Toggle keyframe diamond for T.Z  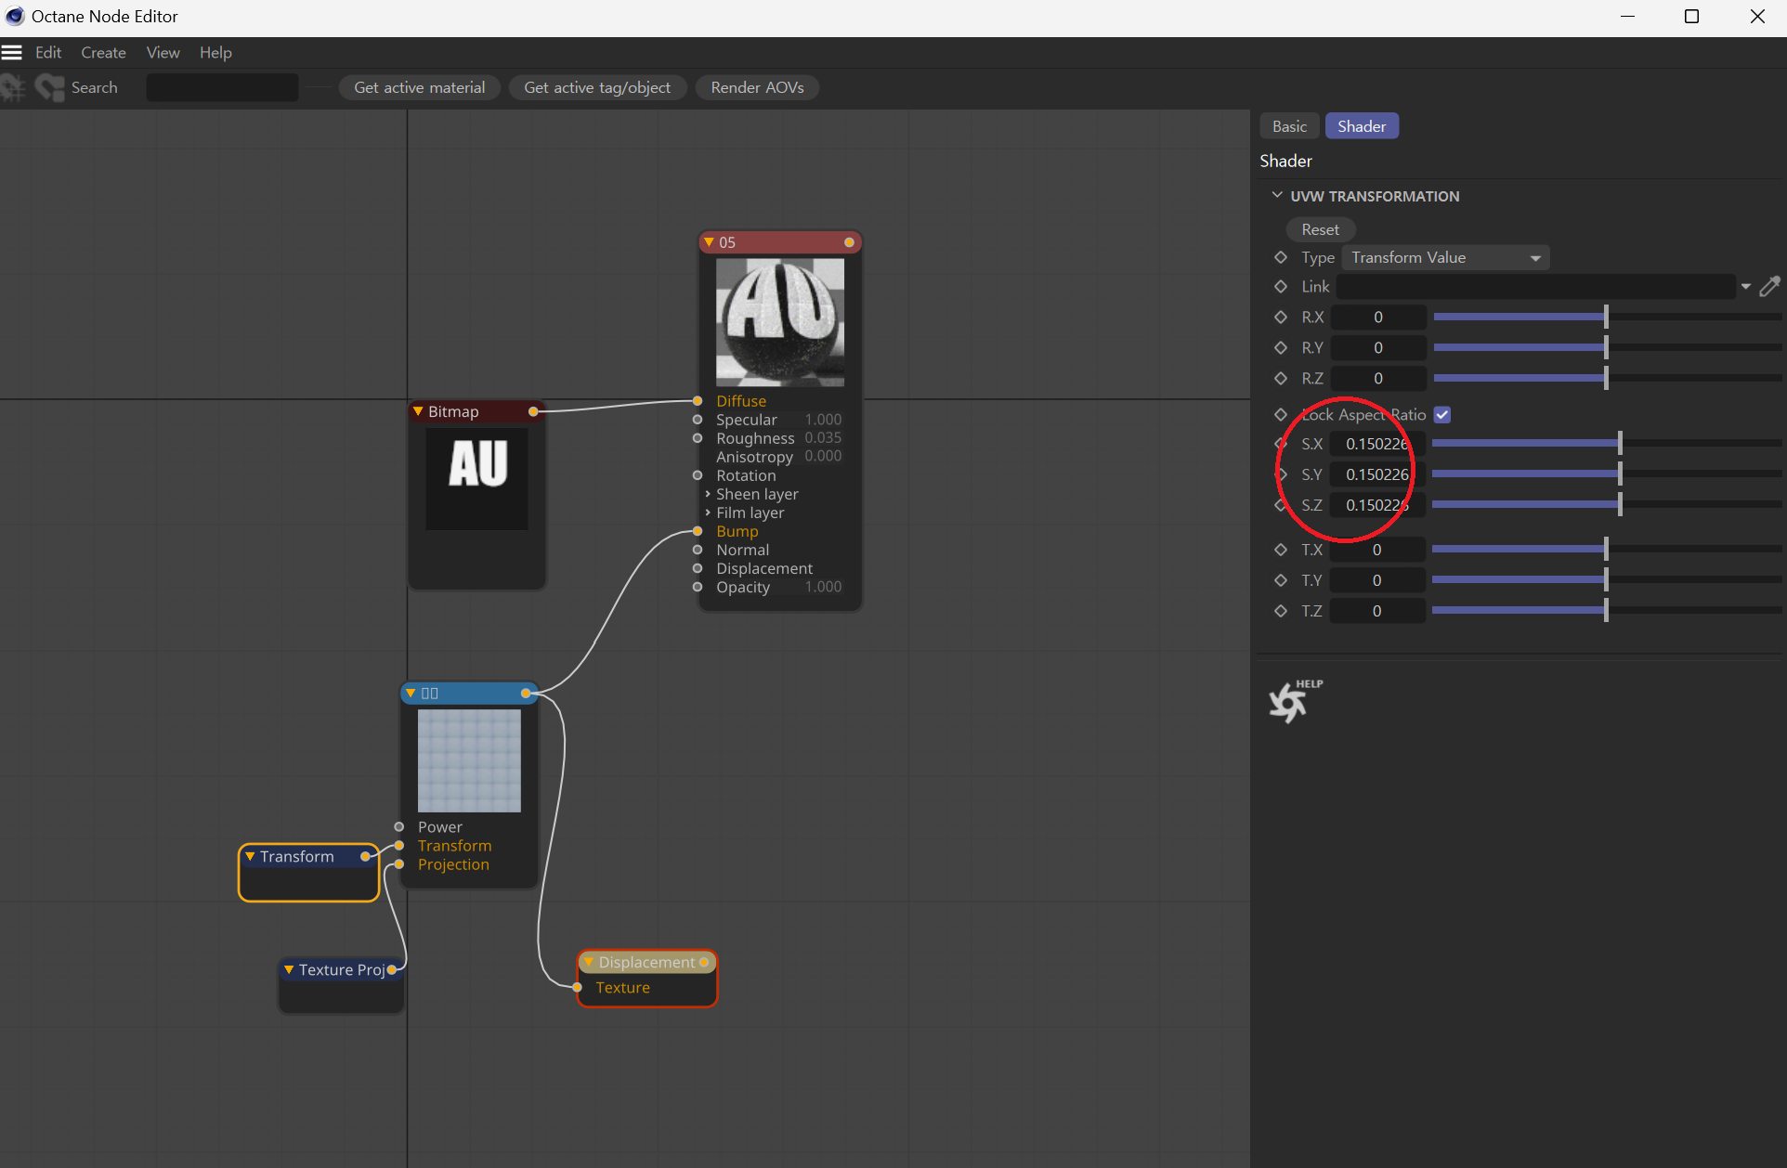click(1281, 611)
